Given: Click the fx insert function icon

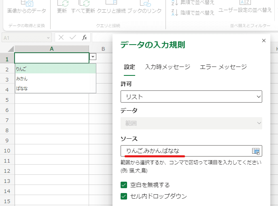Looking at the screenshot, I should (x=85, y=37).
